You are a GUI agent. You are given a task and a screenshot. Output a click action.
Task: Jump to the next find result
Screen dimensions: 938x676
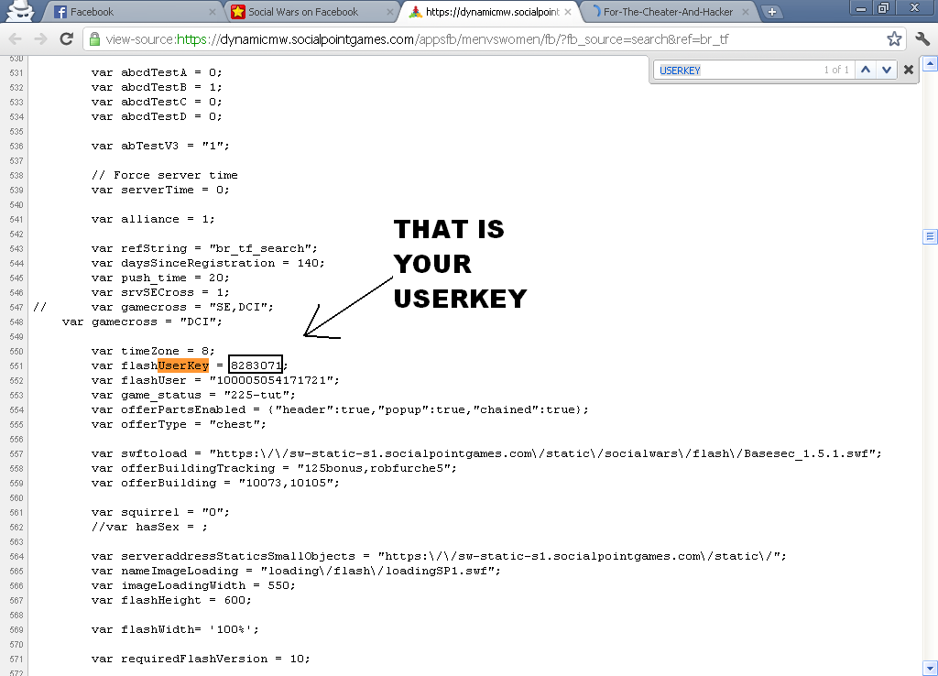click(887, 70)
